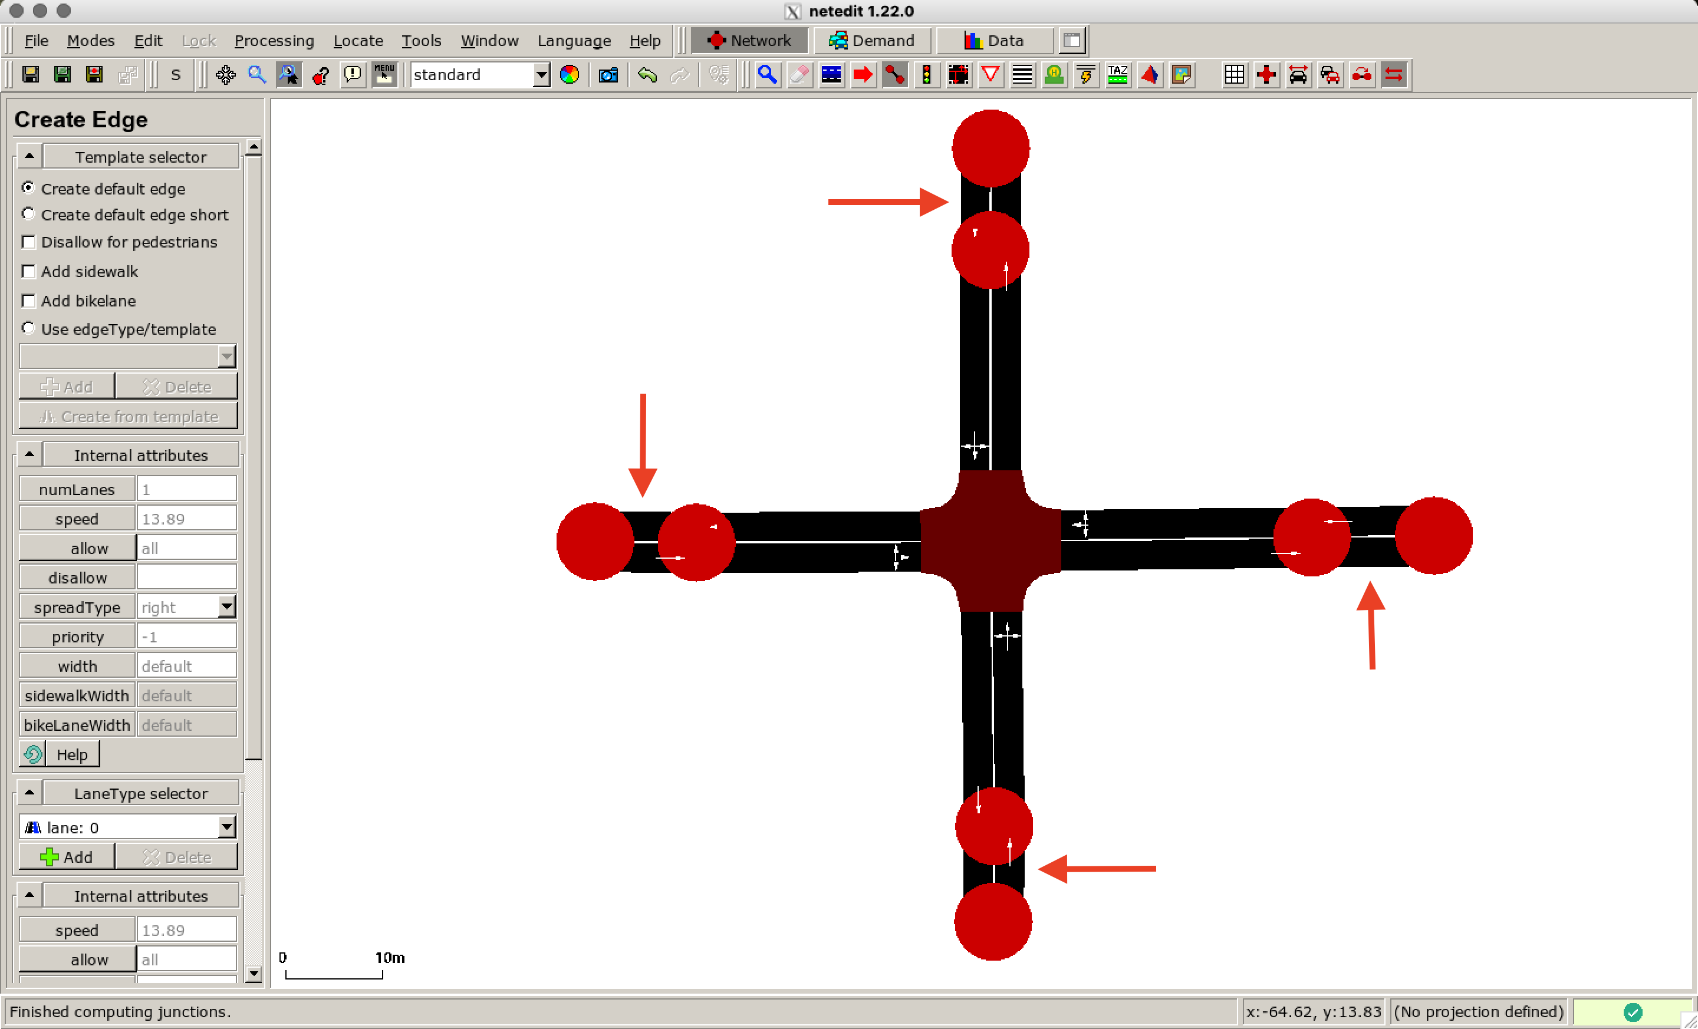The image size is (1698, 1029).
Task: Open the Processing menu
Action: pos(274,41)
